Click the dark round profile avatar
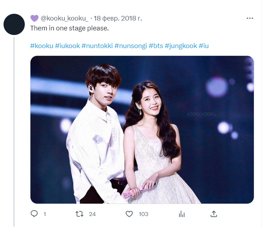 click(x=14, y=24)
